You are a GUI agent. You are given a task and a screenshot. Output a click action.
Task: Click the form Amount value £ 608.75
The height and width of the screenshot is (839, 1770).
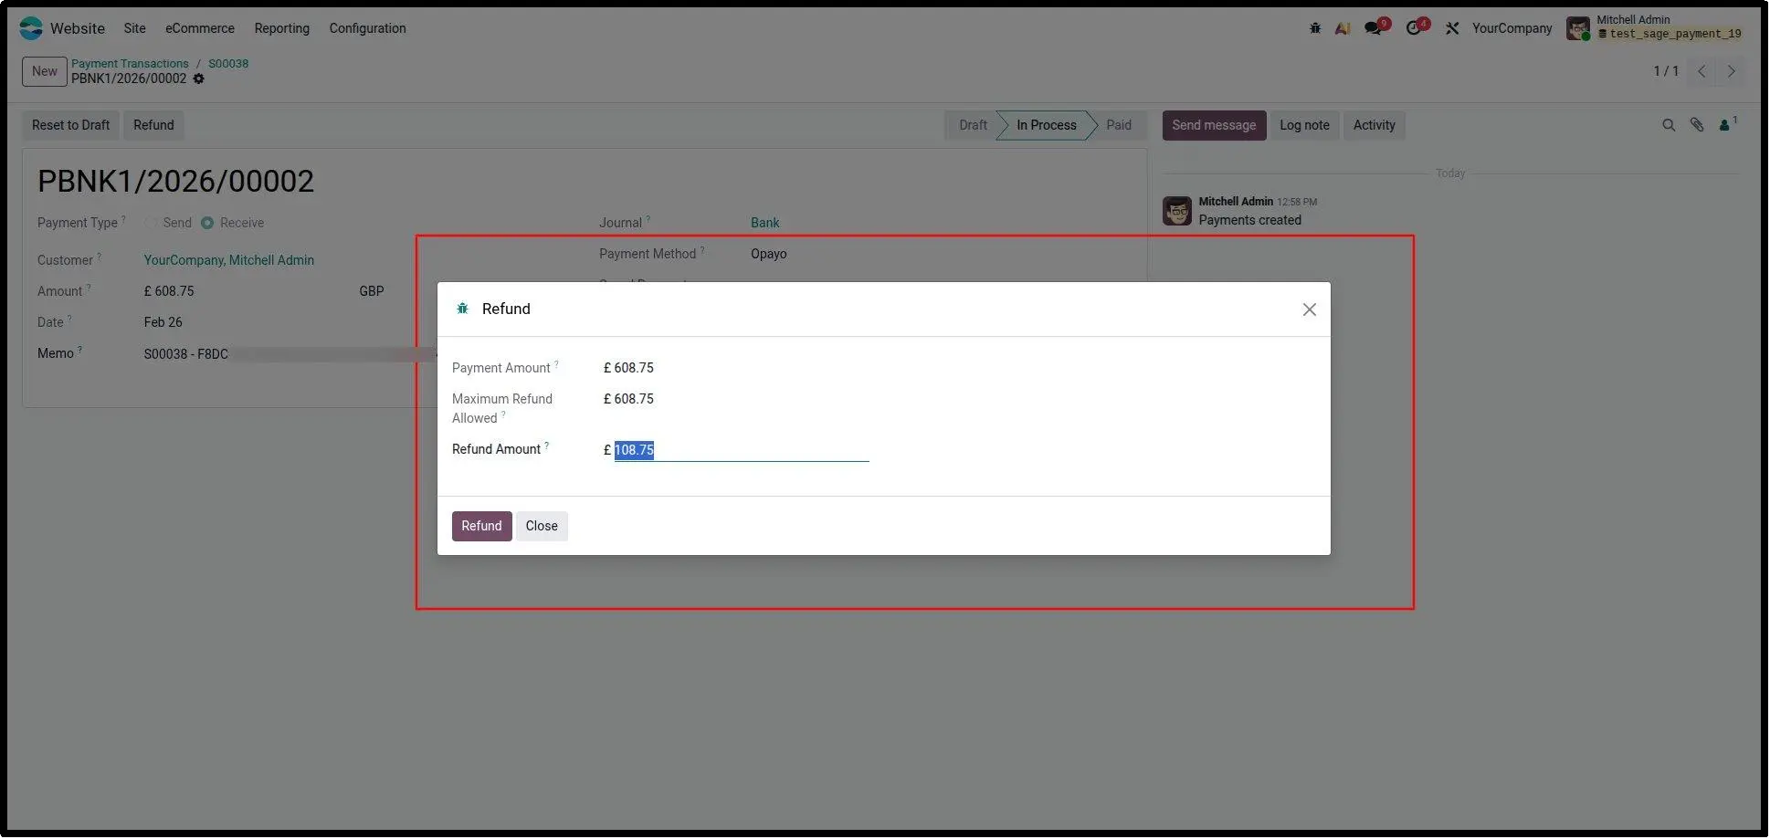169,291
